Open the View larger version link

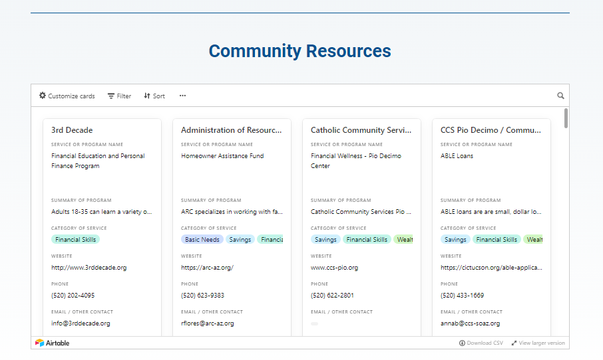click(542, 343)
